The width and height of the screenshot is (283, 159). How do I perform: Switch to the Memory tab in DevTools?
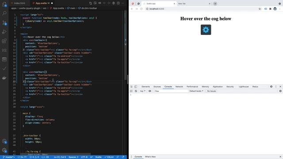click(x=205, y=87)
